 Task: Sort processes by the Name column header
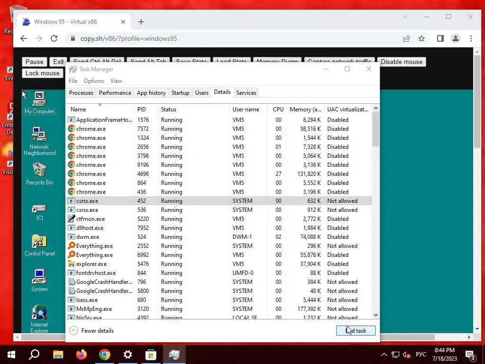tap(100, 109)
